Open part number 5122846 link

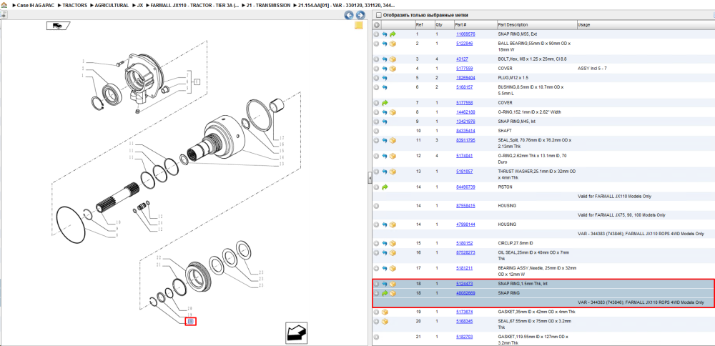click(464, 44)
